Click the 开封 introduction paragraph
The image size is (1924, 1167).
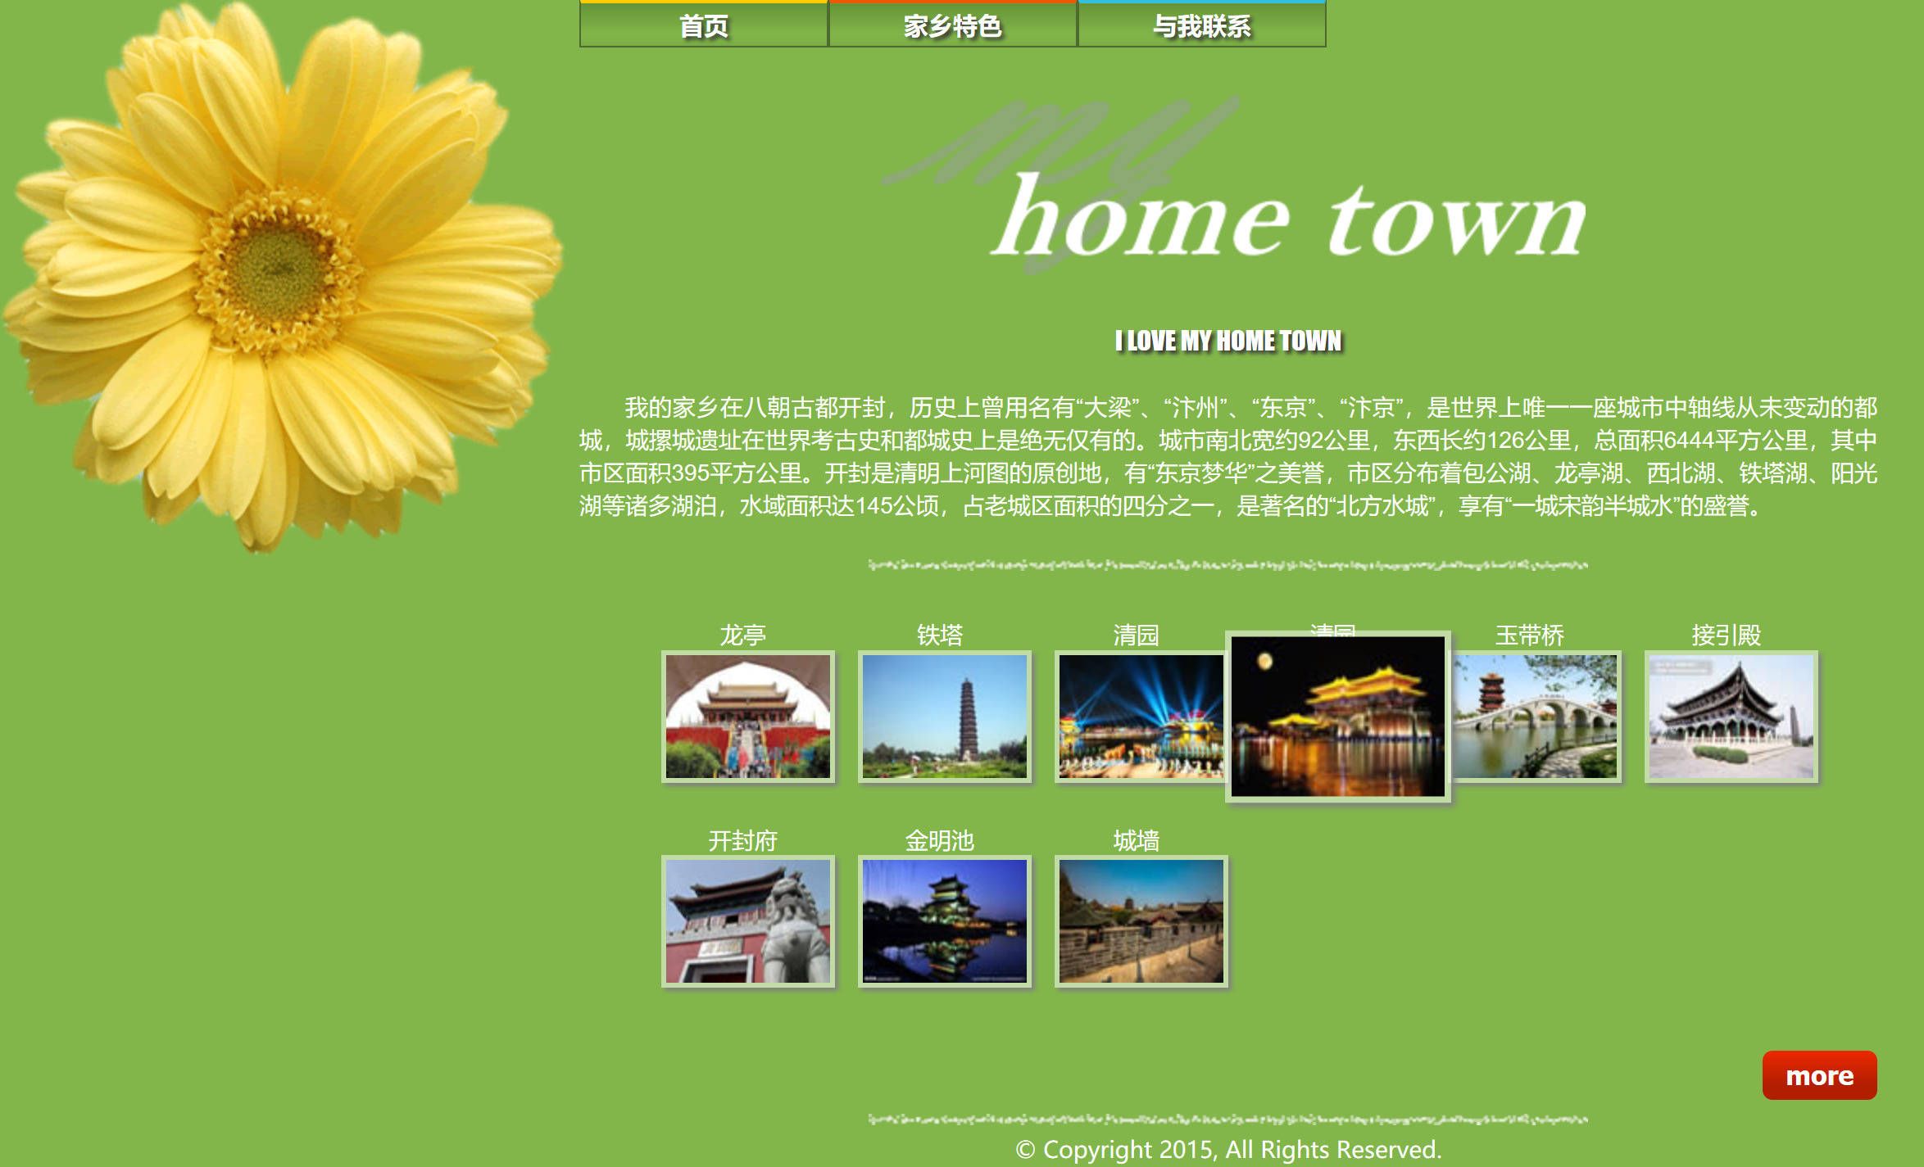point(1227,457)
